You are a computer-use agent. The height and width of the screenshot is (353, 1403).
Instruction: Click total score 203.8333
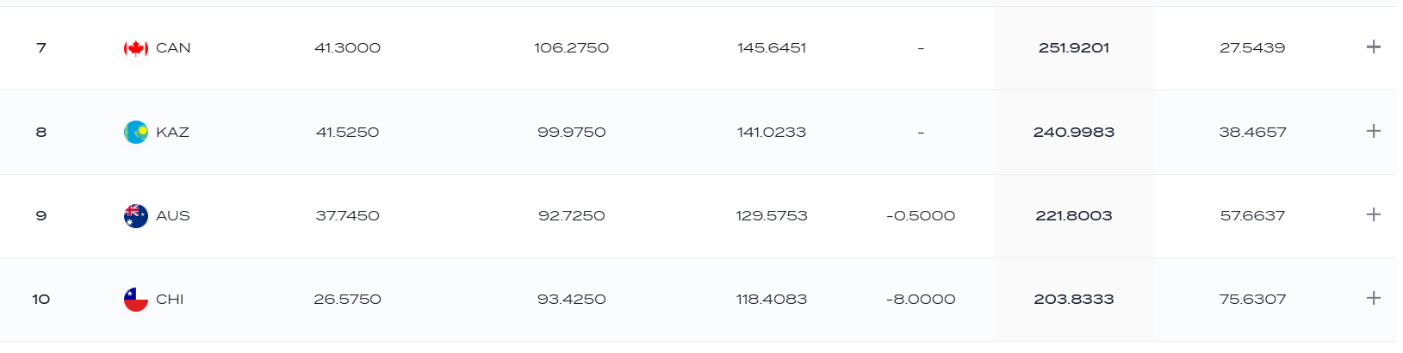coord(1074,300)
